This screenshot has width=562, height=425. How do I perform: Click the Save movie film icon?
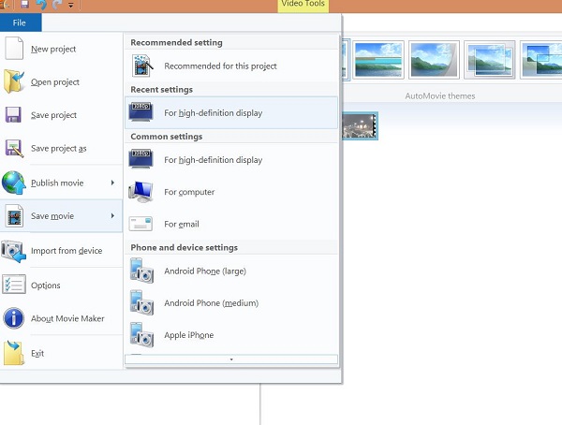tap(14, 216)
